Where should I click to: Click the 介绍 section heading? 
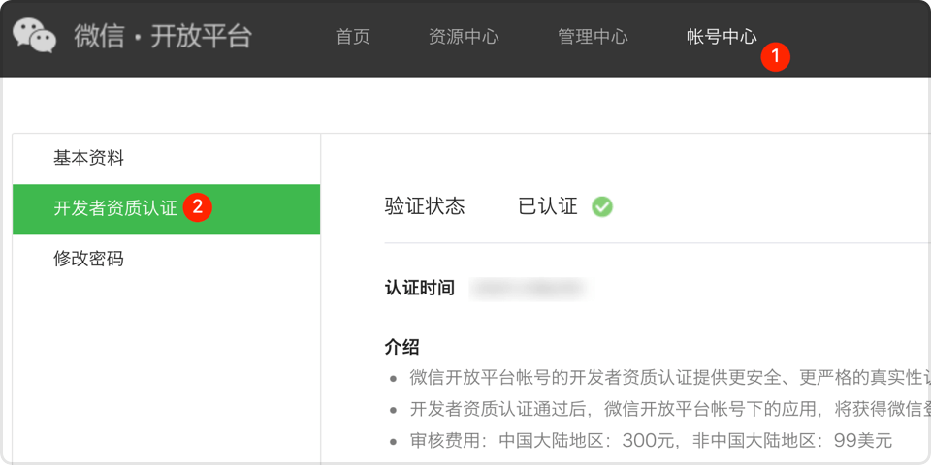401,347
